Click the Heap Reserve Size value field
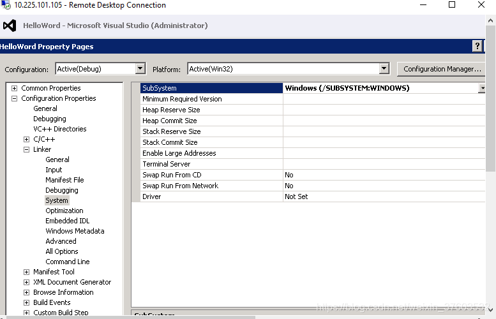The image size is (496, 319). coord(384,110)
